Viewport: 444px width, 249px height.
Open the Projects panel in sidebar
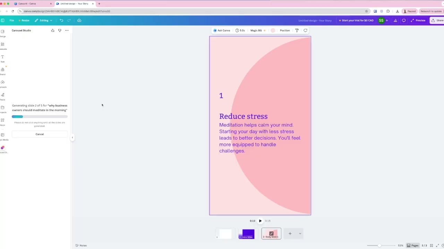click(x=2, y=109)
